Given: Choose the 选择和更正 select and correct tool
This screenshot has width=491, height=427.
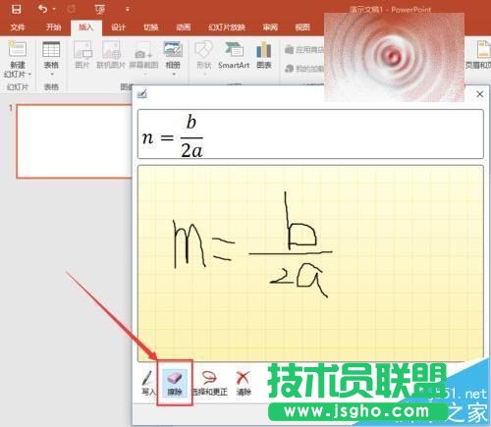Looking at the screenshot, I should [x=209, y=383].
